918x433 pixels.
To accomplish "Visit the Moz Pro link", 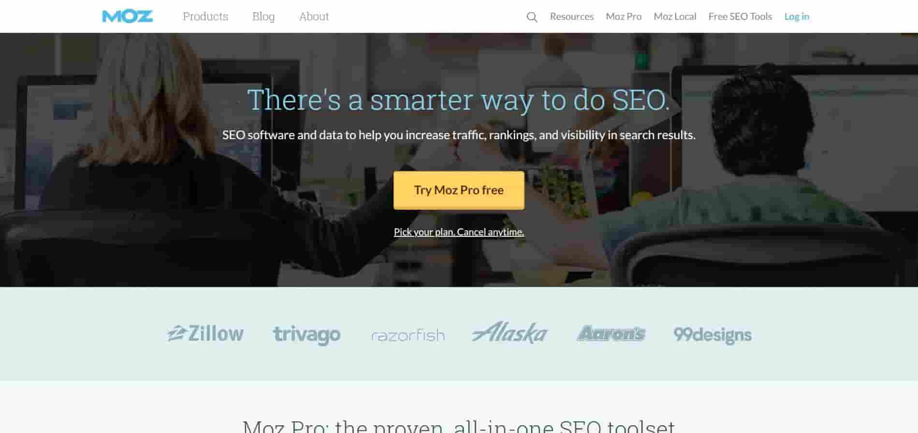I will [624, 16].
